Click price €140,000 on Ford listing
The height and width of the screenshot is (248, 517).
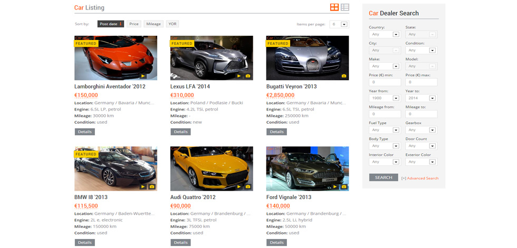pyautogui.click(x=278, y=206)
